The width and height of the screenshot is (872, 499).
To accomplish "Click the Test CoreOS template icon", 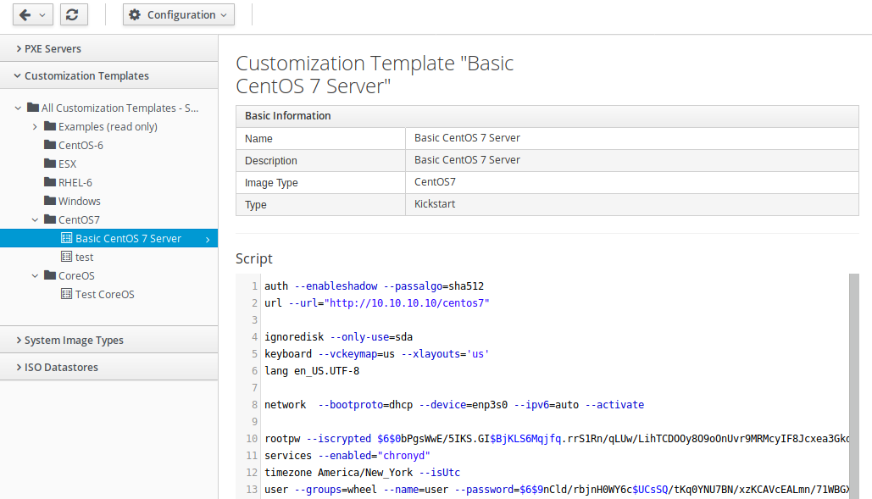I will click(x=66, y=294).
